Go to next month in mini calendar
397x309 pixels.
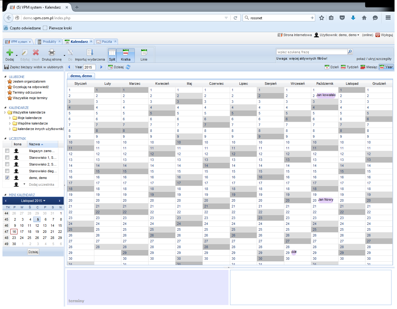(60, 201)
